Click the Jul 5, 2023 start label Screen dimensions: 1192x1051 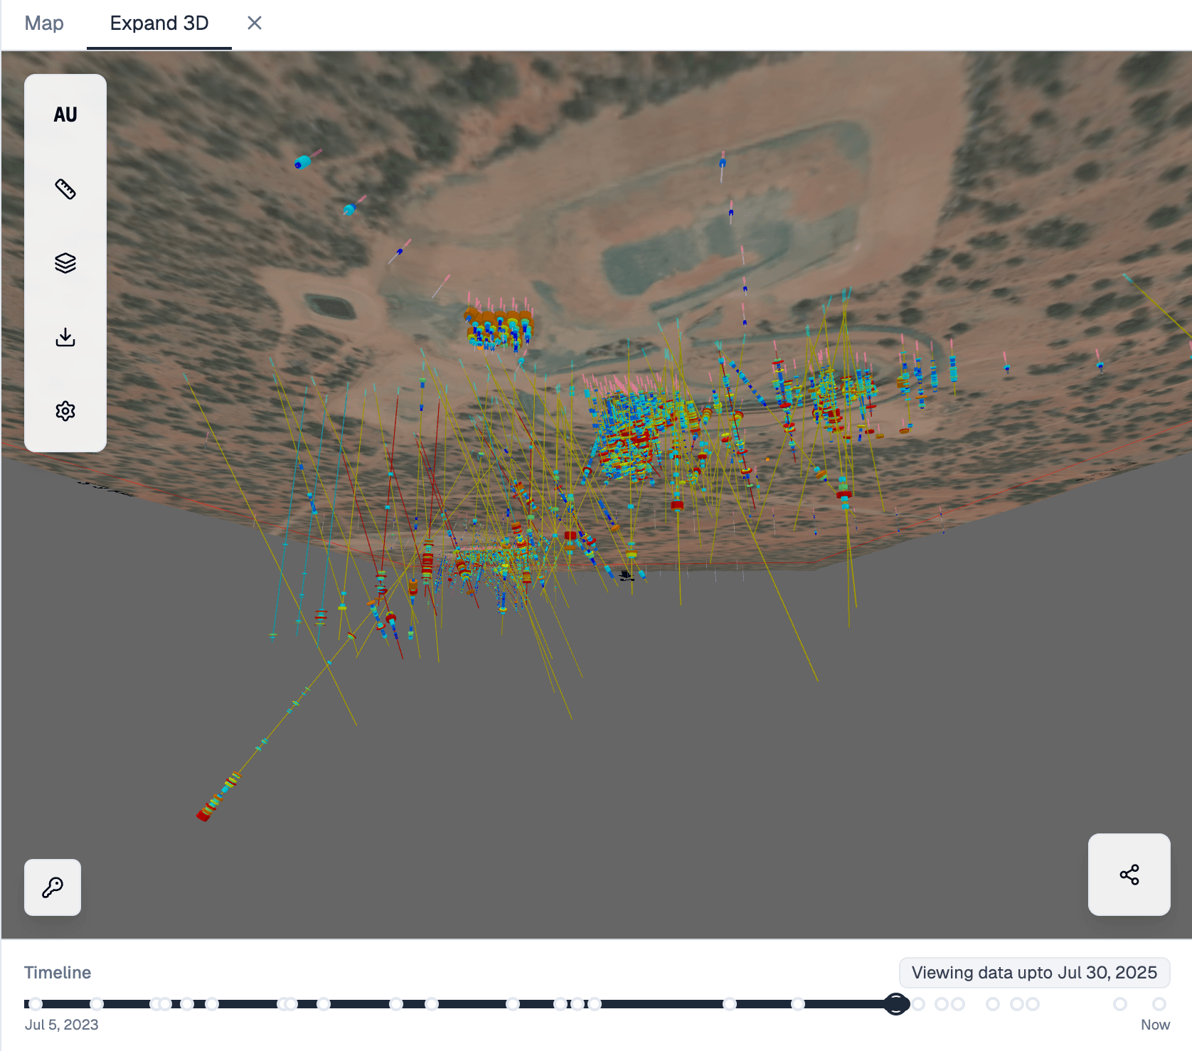point(62,1025)
